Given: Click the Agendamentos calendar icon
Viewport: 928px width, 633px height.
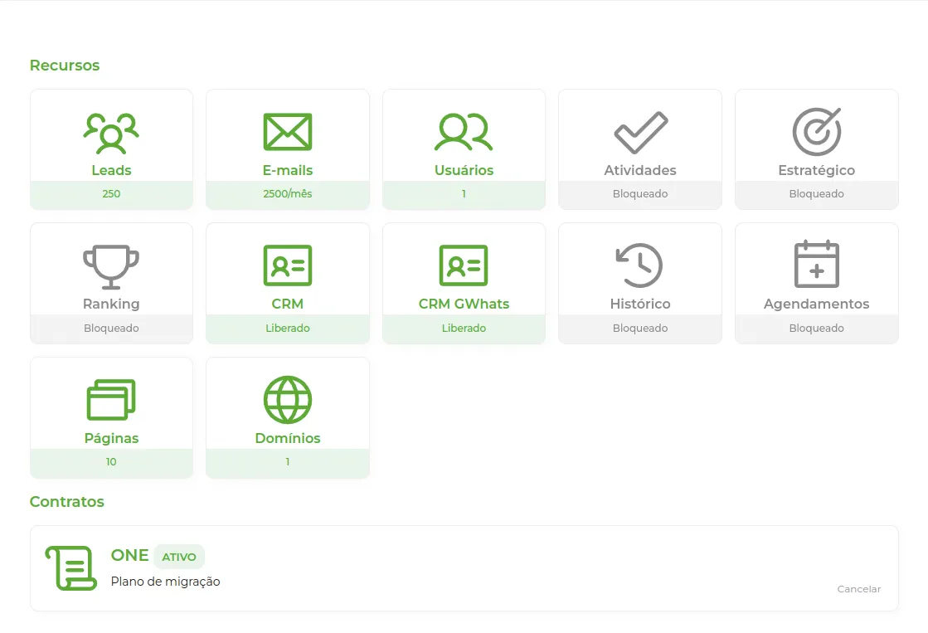Looking at the screenshot, I should coord(817,264).
